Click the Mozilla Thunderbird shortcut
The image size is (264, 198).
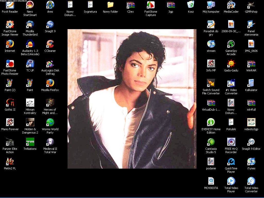(30, 24)
